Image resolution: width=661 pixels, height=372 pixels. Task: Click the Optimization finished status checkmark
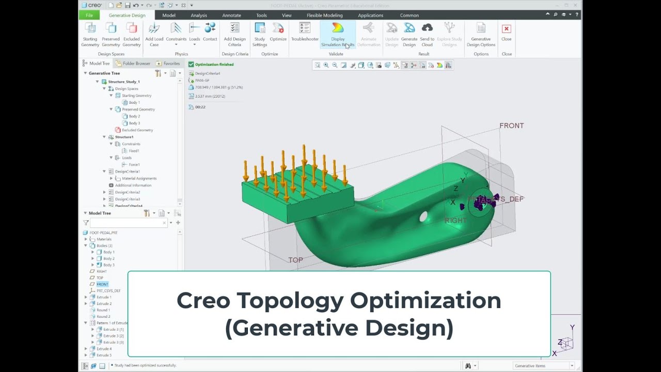[x=191, y=65]
